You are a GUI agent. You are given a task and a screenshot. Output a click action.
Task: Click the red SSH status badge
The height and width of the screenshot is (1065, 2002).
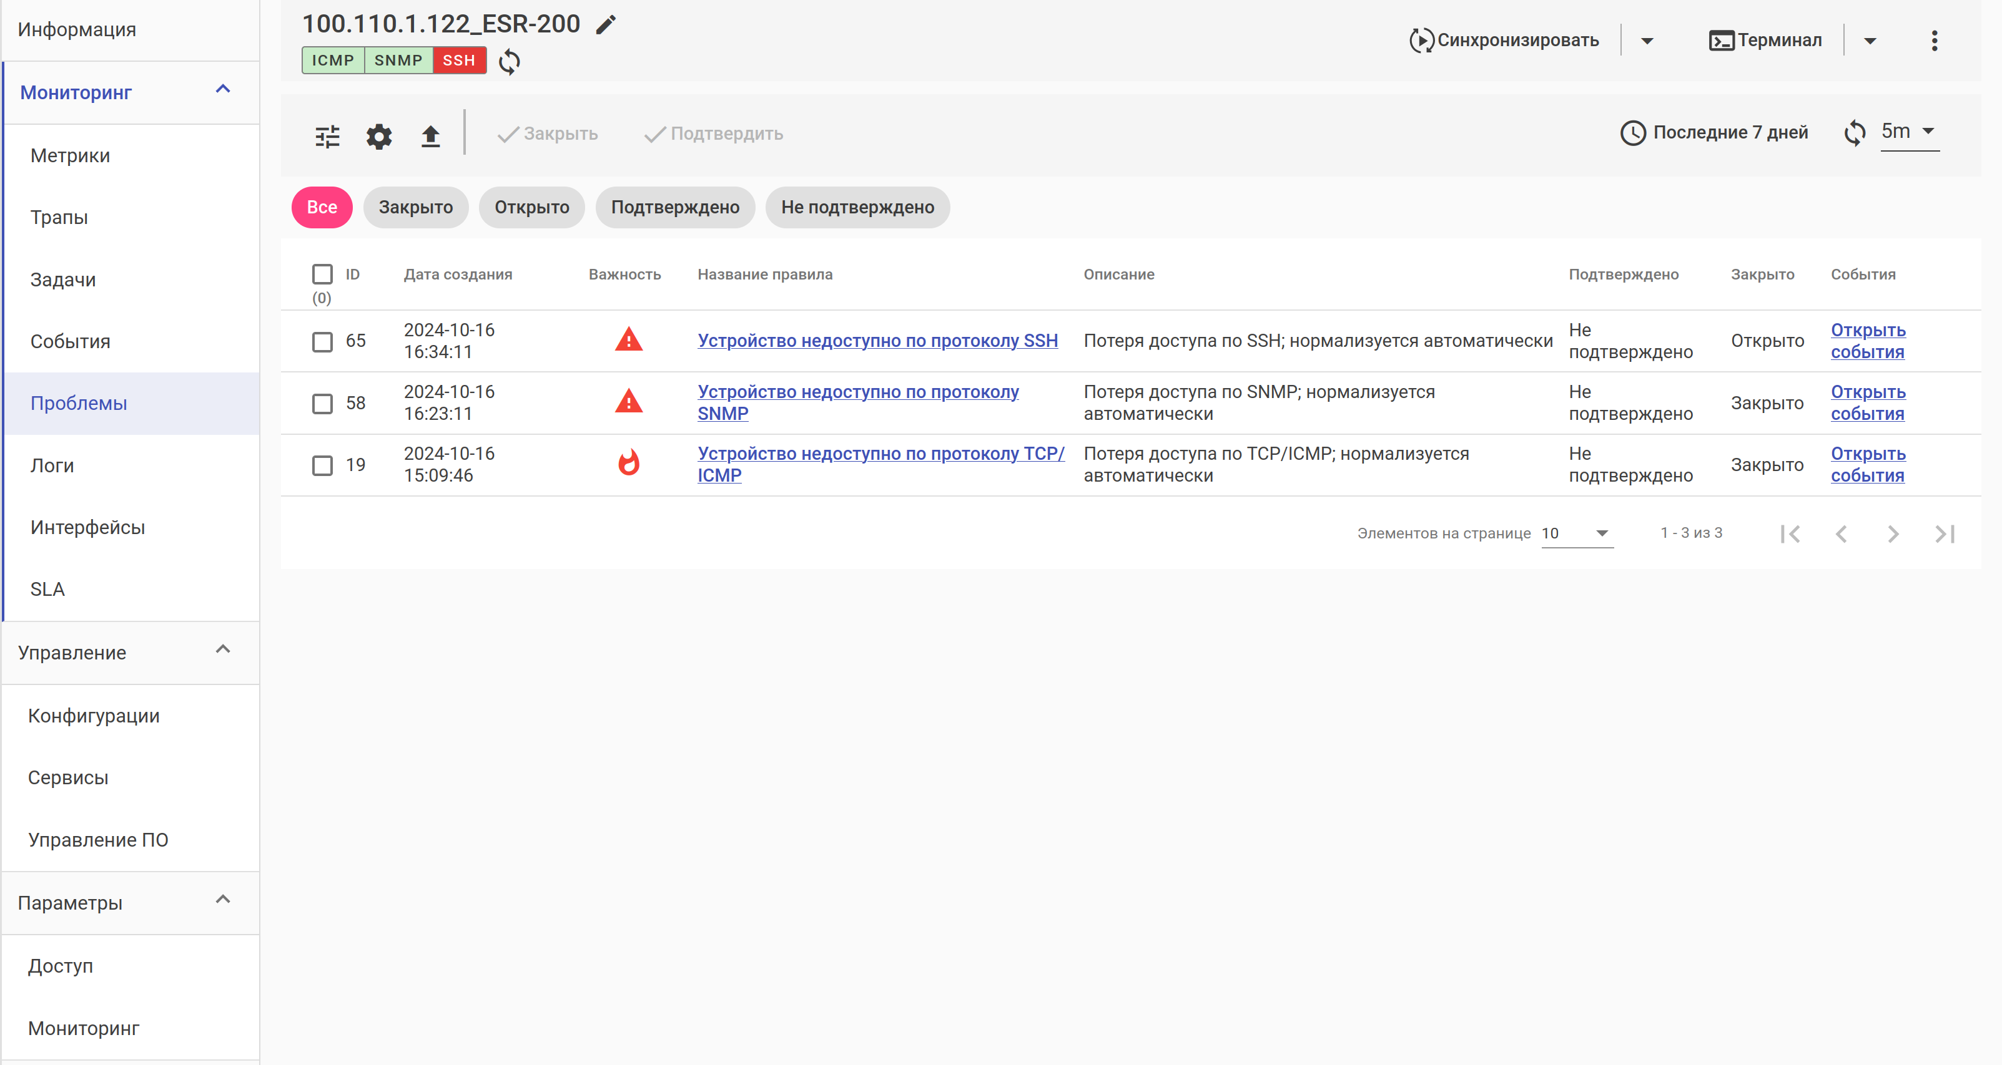458,61
